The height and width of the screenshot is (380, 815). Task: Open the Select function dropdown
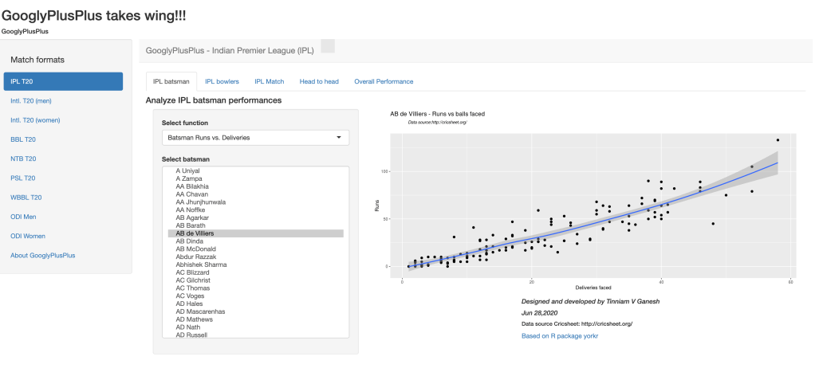pyautogui.click(x=255, y=138)
